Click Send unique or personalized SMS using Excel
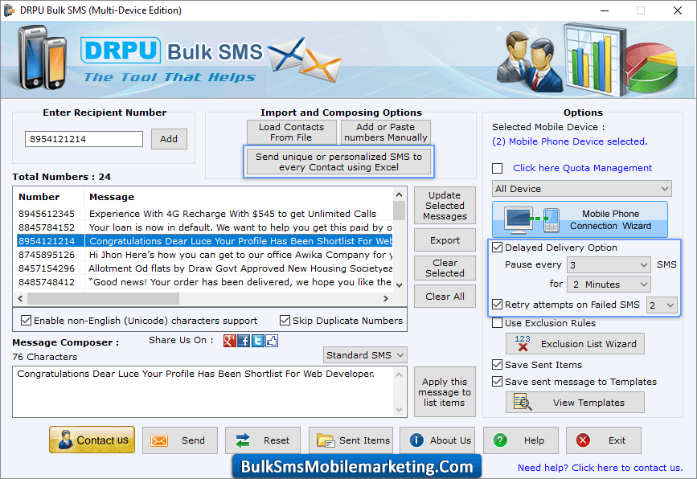Viewport: 697px width, 479px height. pos(338,162)
